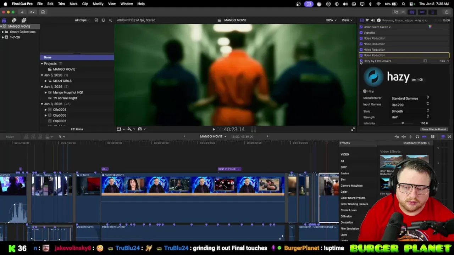The width and height of the screenshot is (454, 255).
Task: Open the Apple menu
Action: pyautogui.click(x=5, y=4)
